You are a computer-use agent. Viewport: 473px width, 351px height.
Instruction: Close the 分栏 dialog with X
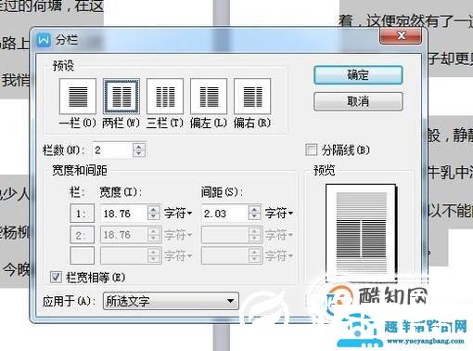pos(401,35)
